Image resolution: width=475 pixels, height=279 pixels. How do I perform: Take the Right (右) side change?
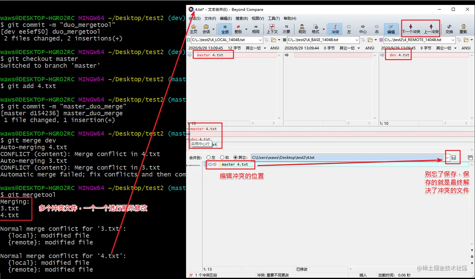coord(377,29)
